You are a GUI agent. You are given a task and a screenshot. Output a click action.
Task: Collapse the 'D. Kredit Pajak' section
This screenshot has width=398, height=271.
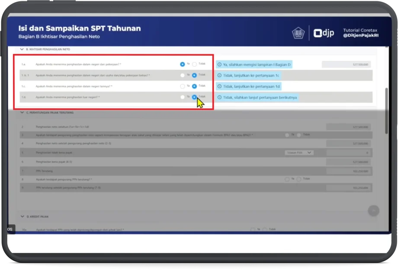click(x=22, y=216)
